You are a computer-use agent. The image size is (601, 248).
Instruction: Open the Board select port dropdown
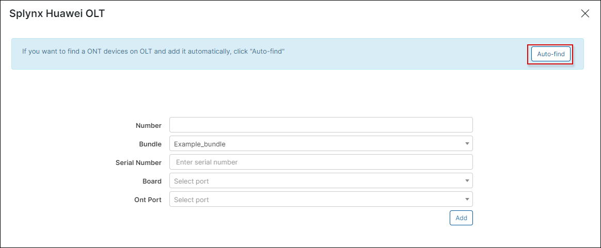click(321, 180)
